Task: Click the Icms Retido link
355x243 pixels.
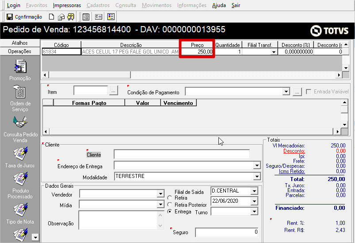Action: [x=292, y=171]
